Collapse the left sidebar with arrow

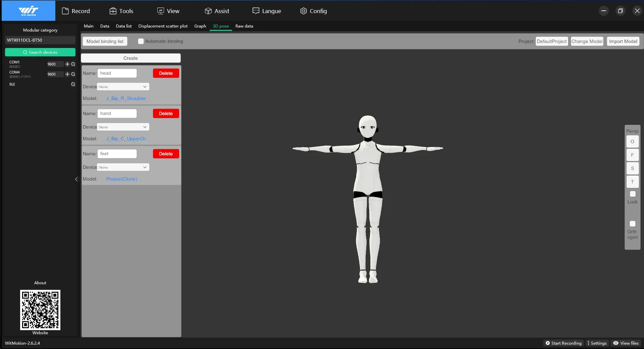[x=76, y=179]
